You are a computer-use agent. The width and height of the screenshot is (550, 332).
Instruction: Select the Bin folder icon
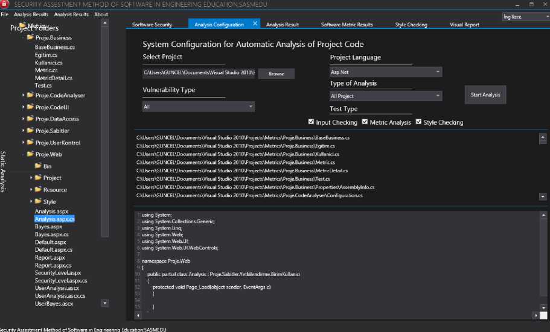[x=38, y=166]
